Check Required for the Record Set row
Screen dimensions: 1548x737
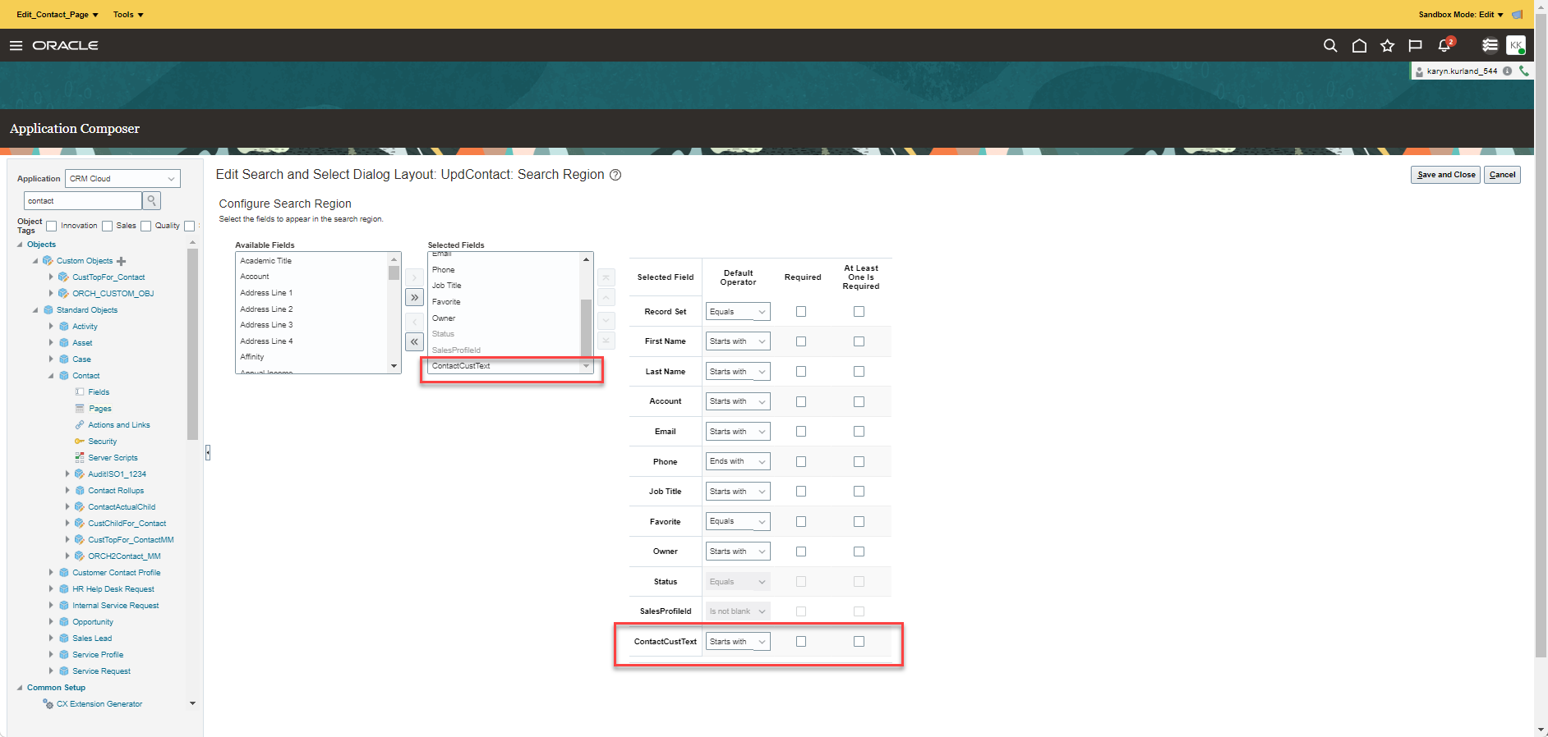click(801, 312)
